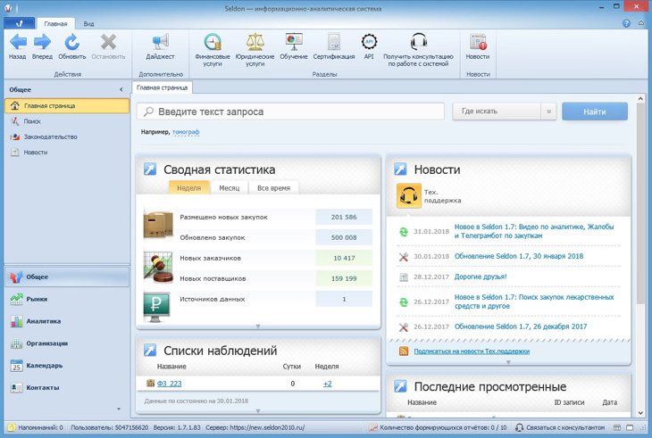Image resolution: width=652 pixels, height=438 pixels.
Task: Click the consultation headset icon in ribbon
Action: click(x=418, y=42)
